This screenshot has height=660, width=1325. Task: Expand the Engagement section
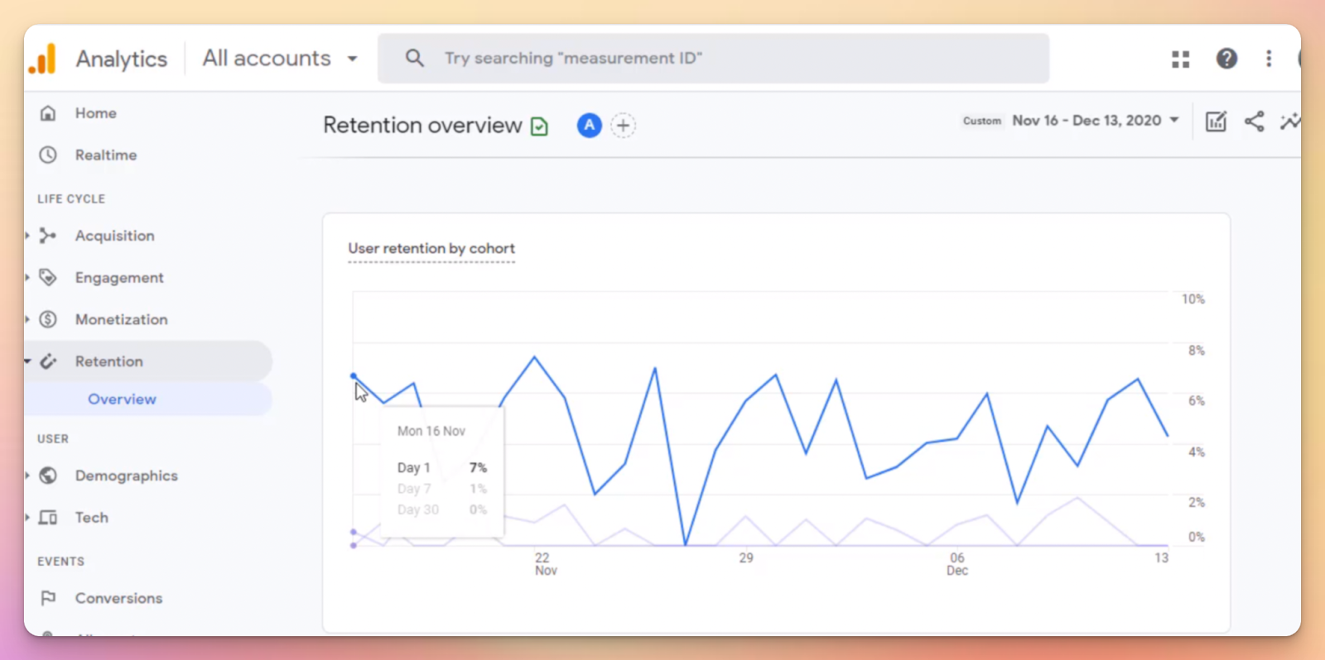(118, 278)
